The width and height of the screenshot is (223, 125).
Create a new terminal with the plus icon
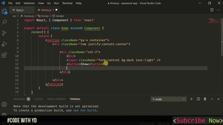pyautogui.click(x=191, y=99)
